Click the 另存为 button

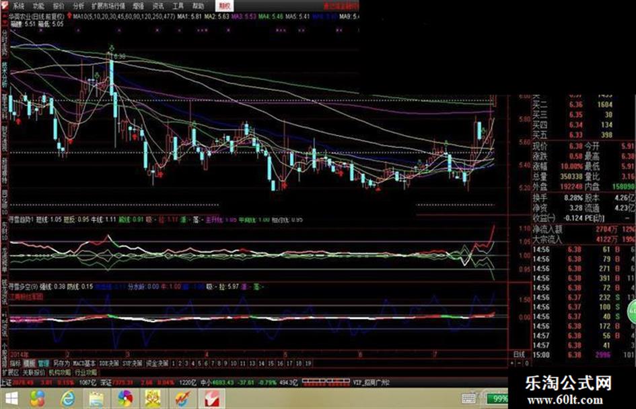click(x=62, y=363)
